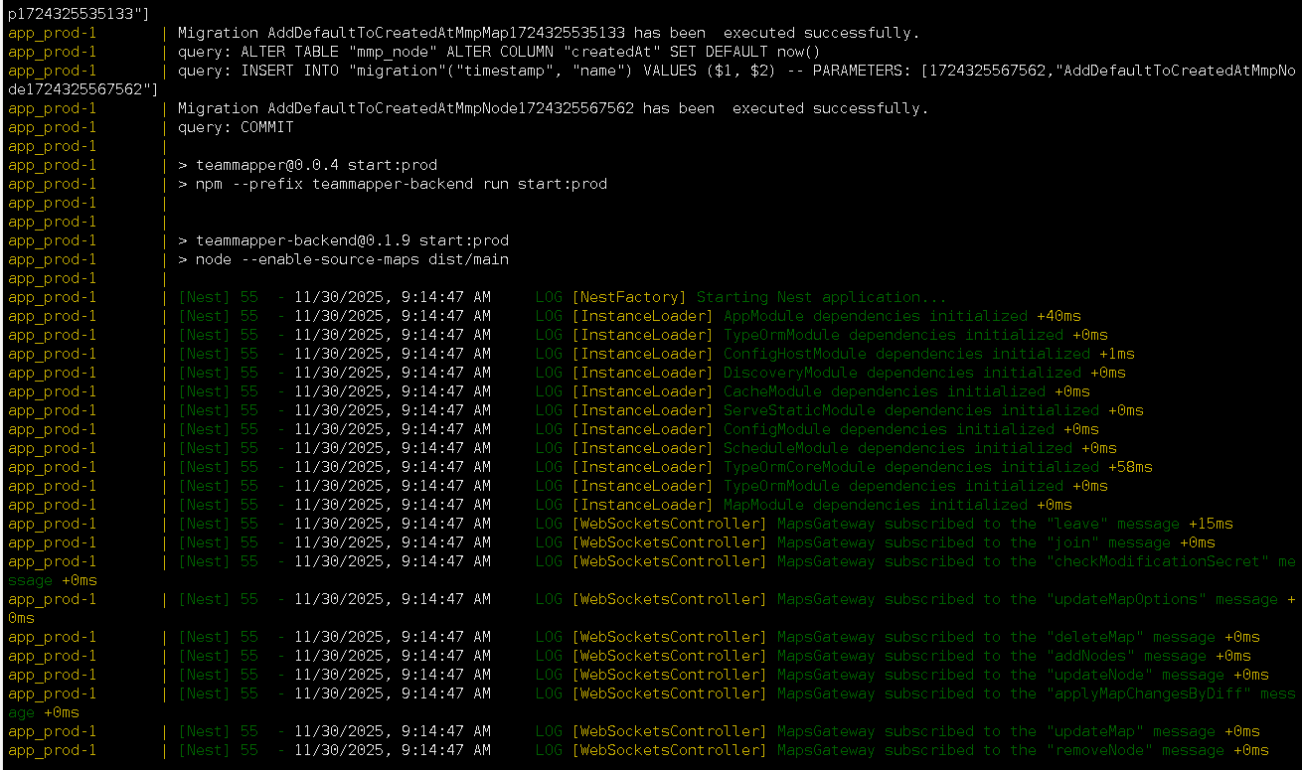Image resolution: width=1302 pixels, height=770 pixels.
Task: Click 'ServeStaticModule dependencies initialized' text
Action: (911, 410)
